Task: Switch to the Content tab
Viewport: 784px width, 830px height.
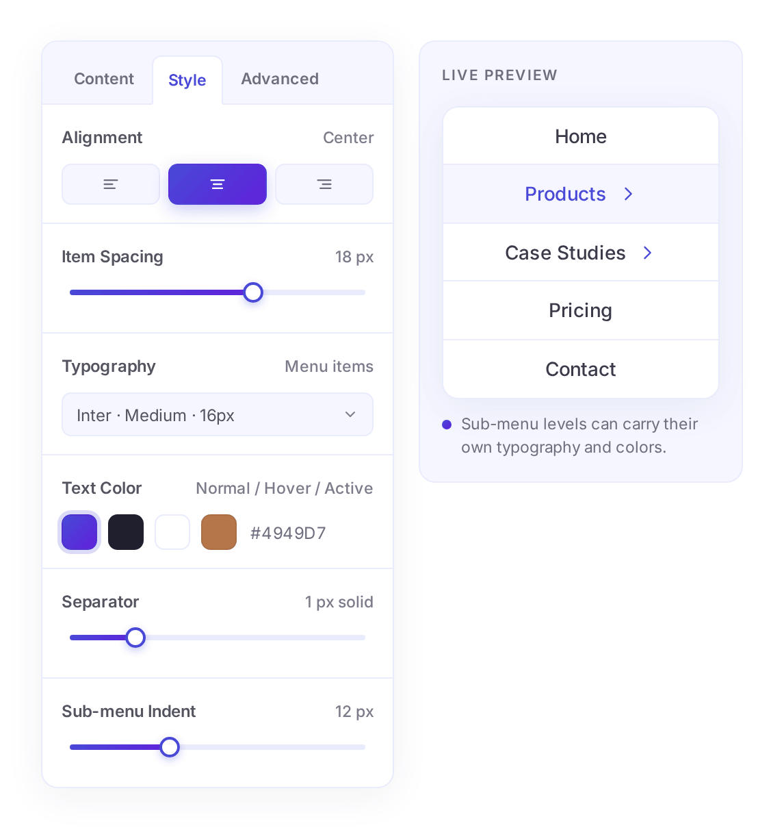Action: coord(104,79)
